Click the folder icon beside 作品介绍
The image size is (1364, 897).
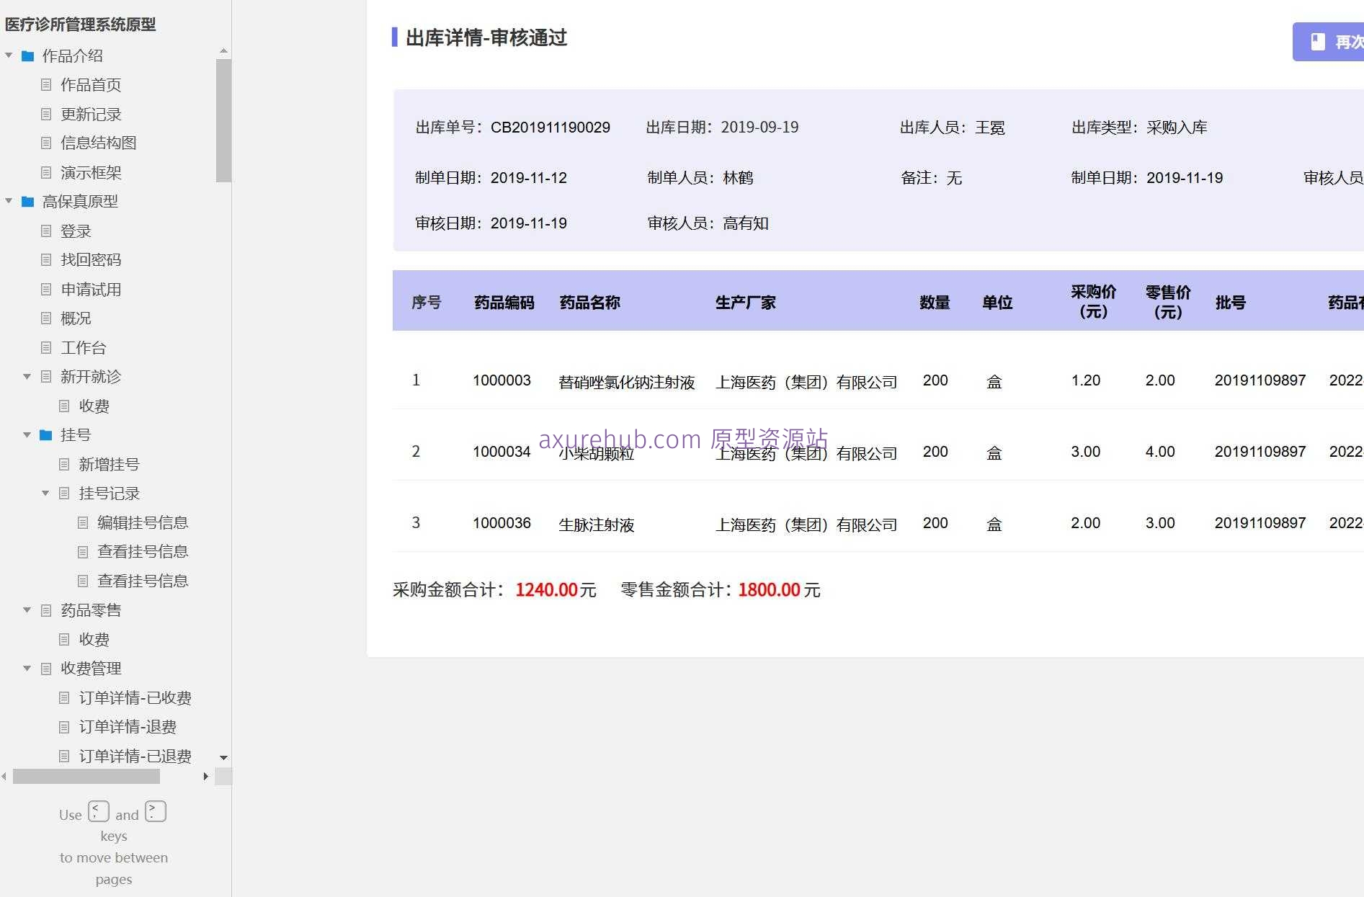point(27,55)
